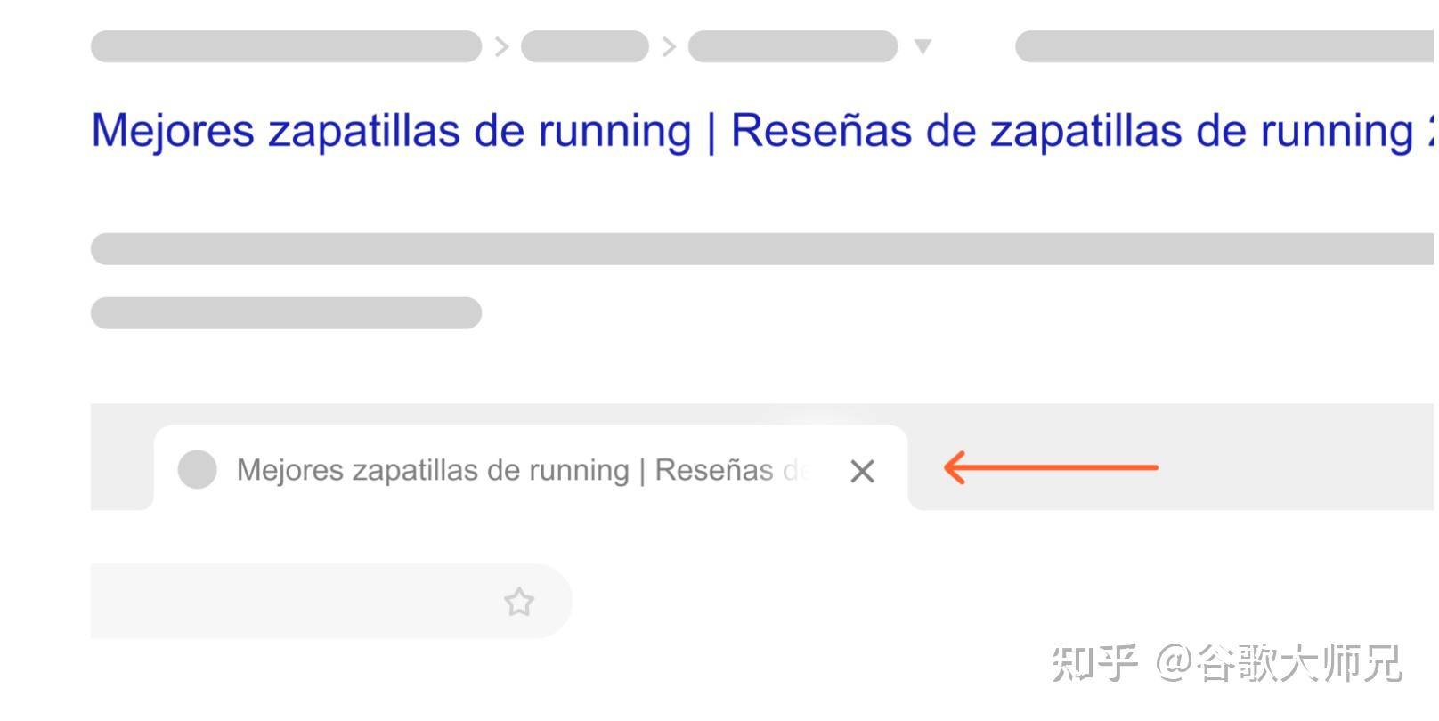
Task: Close the Mejores zapatillas de running tab
Action: 862,471
